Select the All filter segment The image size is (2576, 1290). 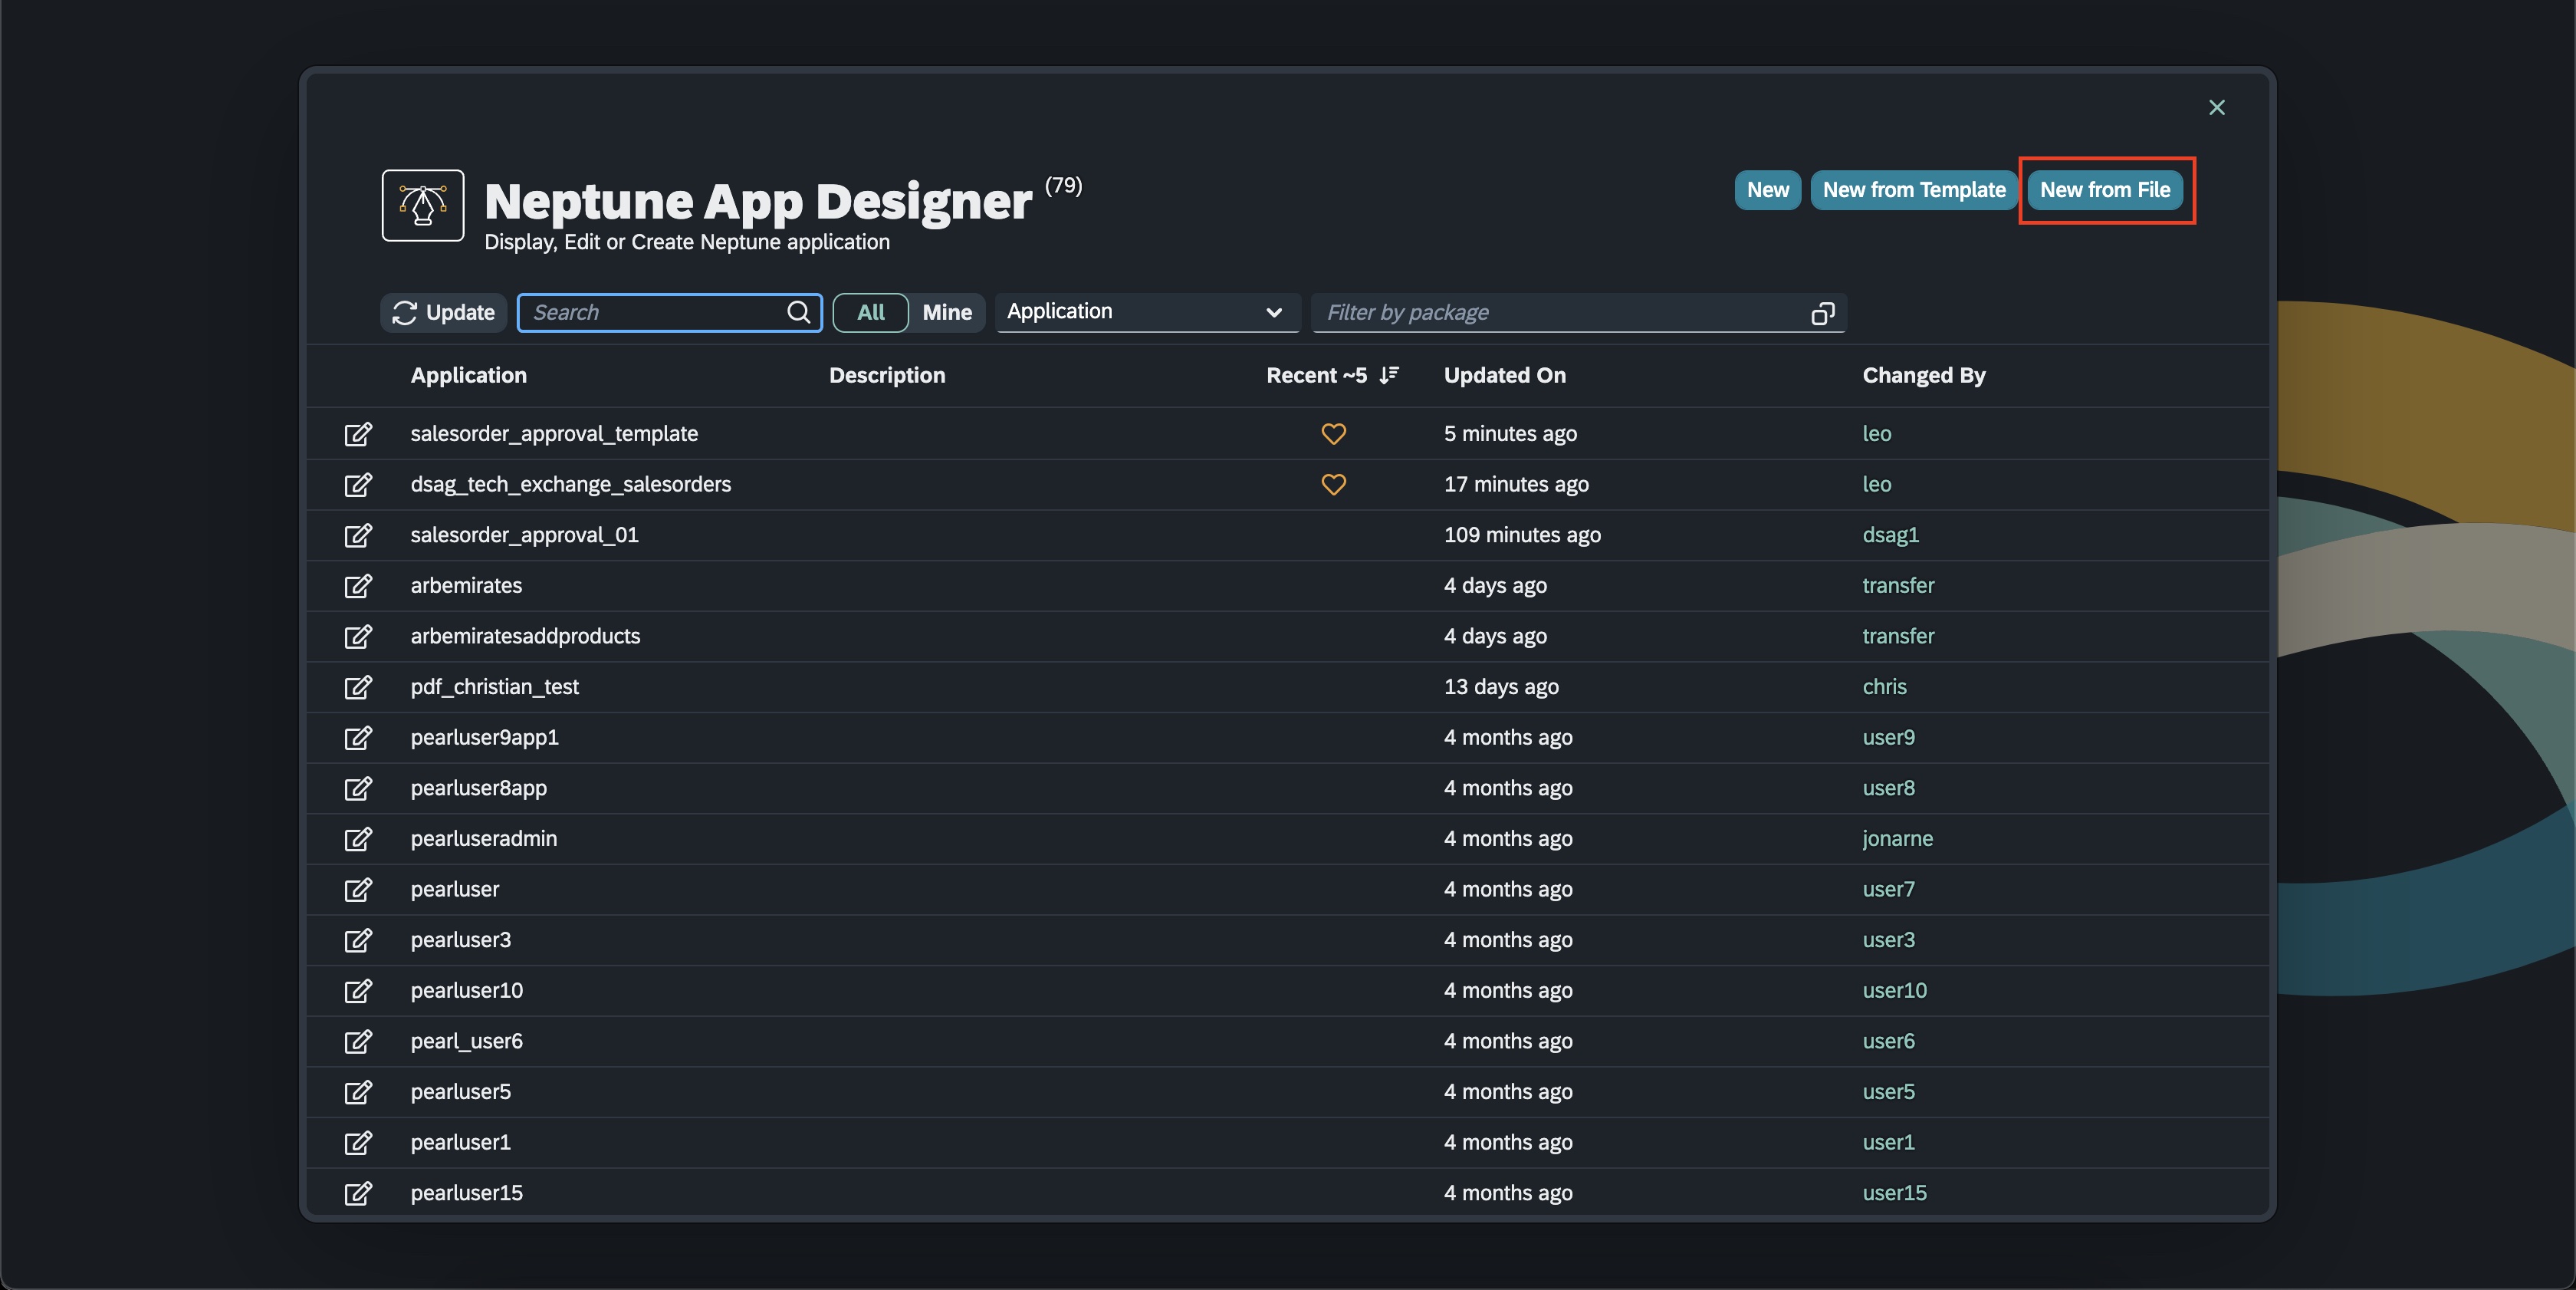[870, 313]
